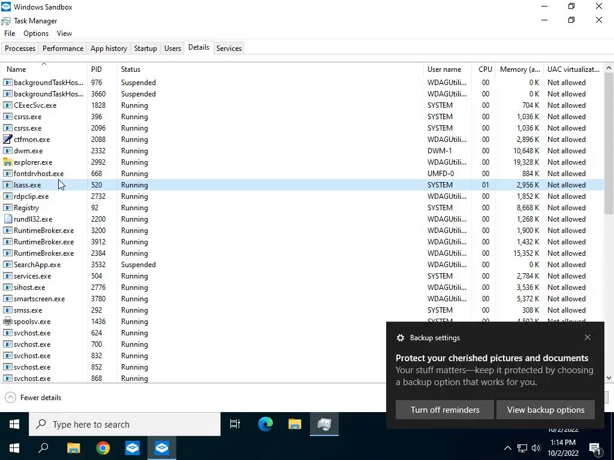Open host taskbar search magnifier
Image resolution: width=614 pixels, height=460 pixels.
click(x=43, y=448)
